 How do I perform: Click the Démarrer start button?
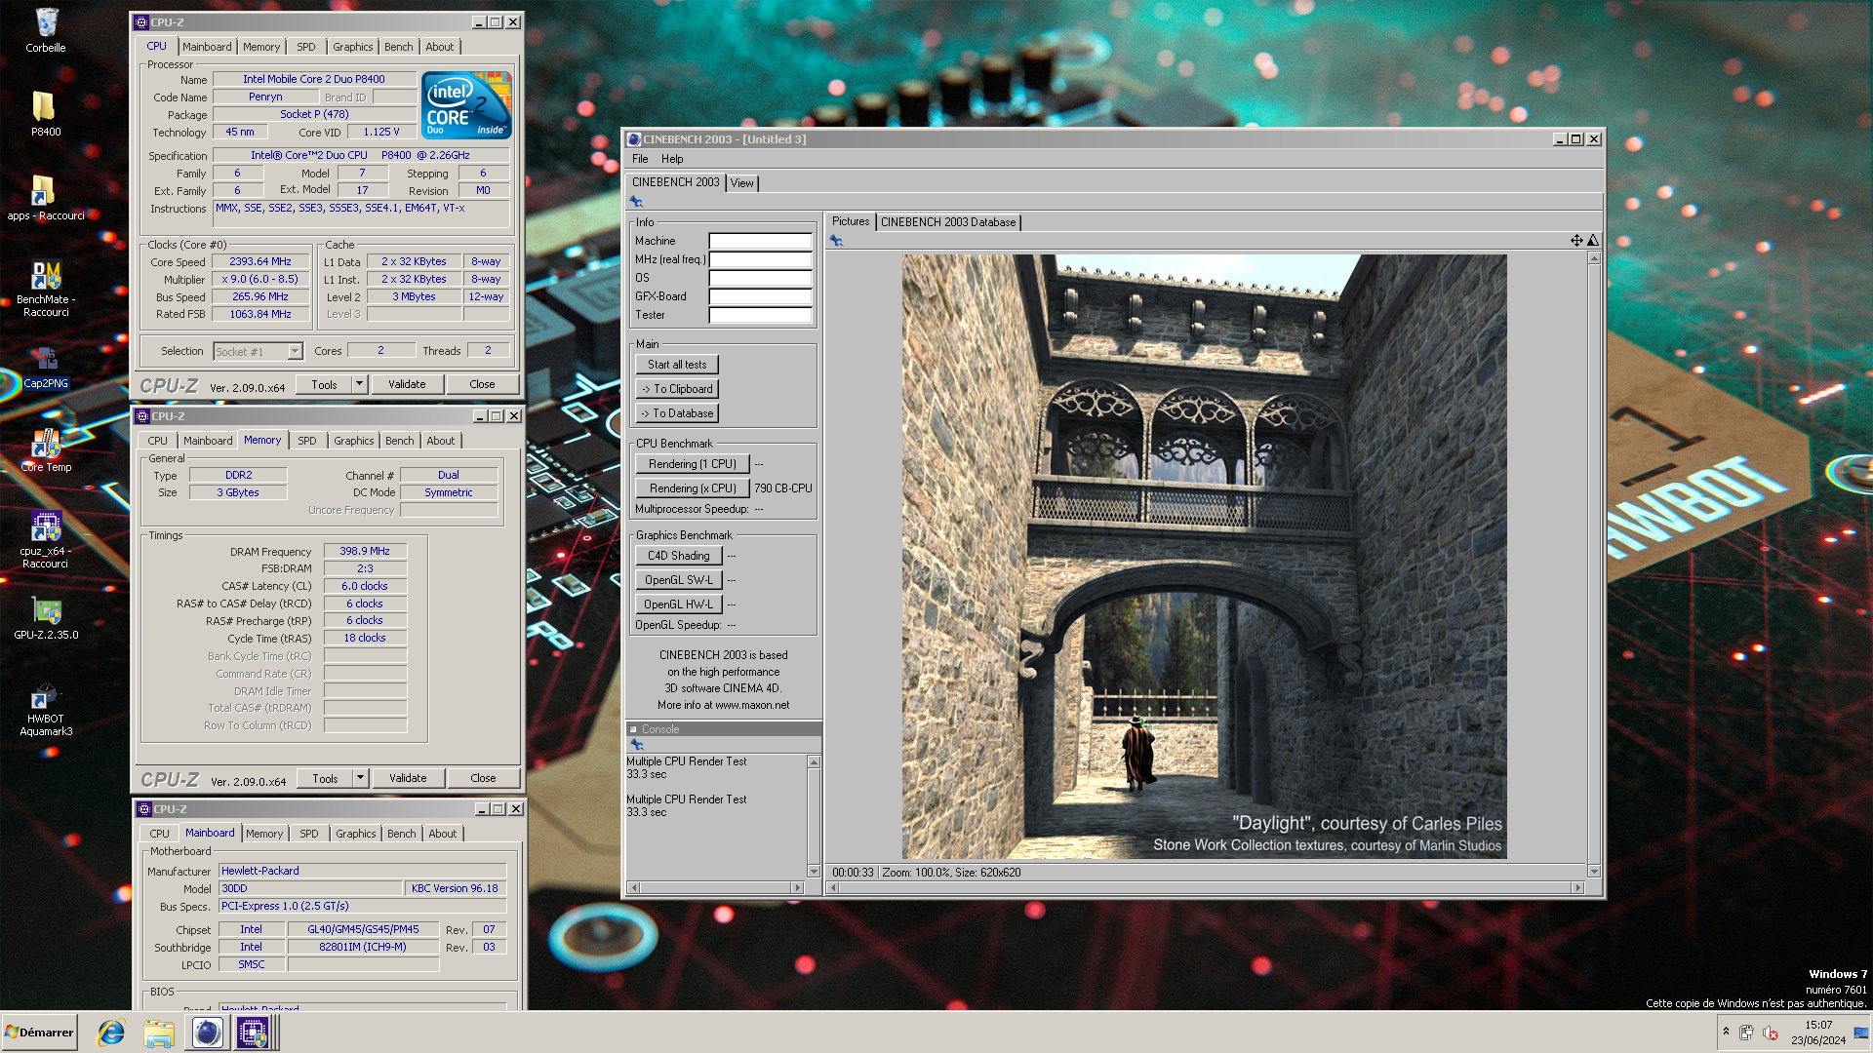tap(40, 1033)
